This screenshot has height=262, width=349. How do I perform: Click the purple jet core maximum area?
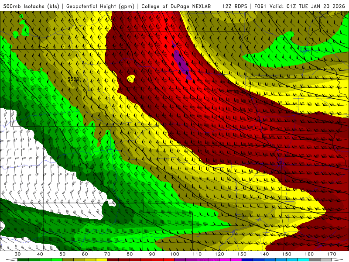182,63
